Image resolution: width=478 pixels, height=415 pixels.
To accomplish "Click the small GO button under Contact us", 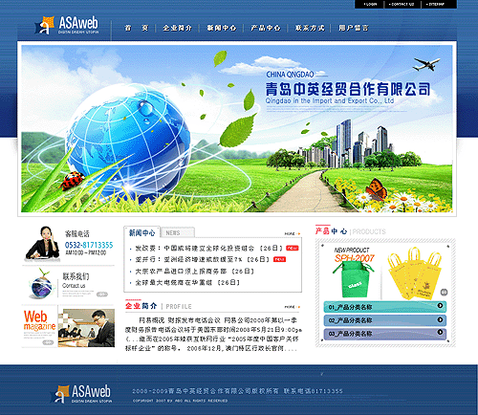I will (x=102, y=294).
